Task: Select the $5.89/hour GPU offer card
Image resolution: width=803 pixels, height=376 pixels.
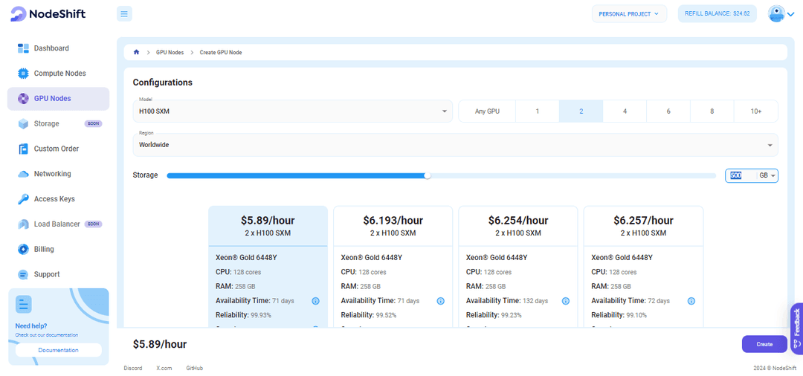Action: click(x=268, y=266)
